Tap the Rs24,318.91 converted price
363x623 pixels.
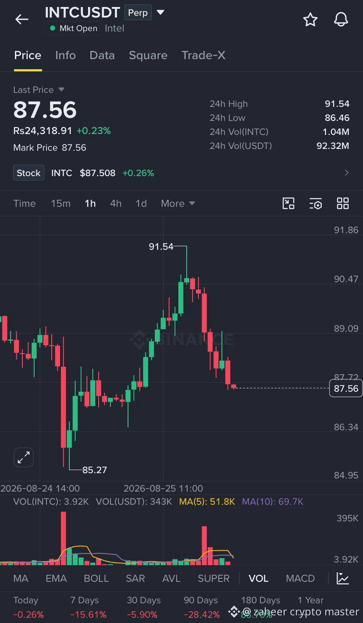(43, 131)
